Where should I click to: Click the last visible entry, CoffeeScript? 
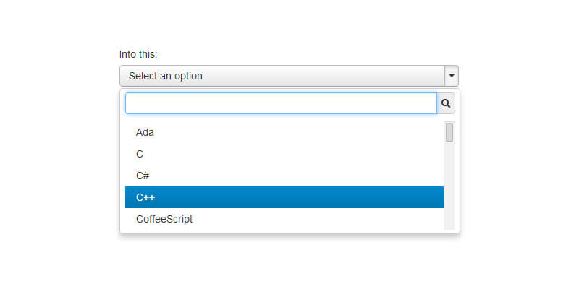tap(164, 218)
